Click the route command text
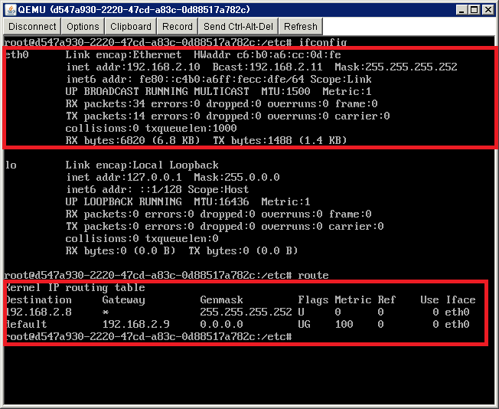Viewport: 499px width, 409px height. point(313,275)
